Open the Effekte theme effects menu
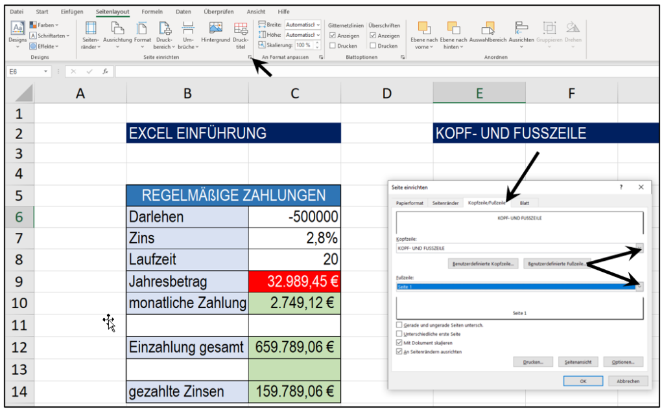 pos(44,46)
